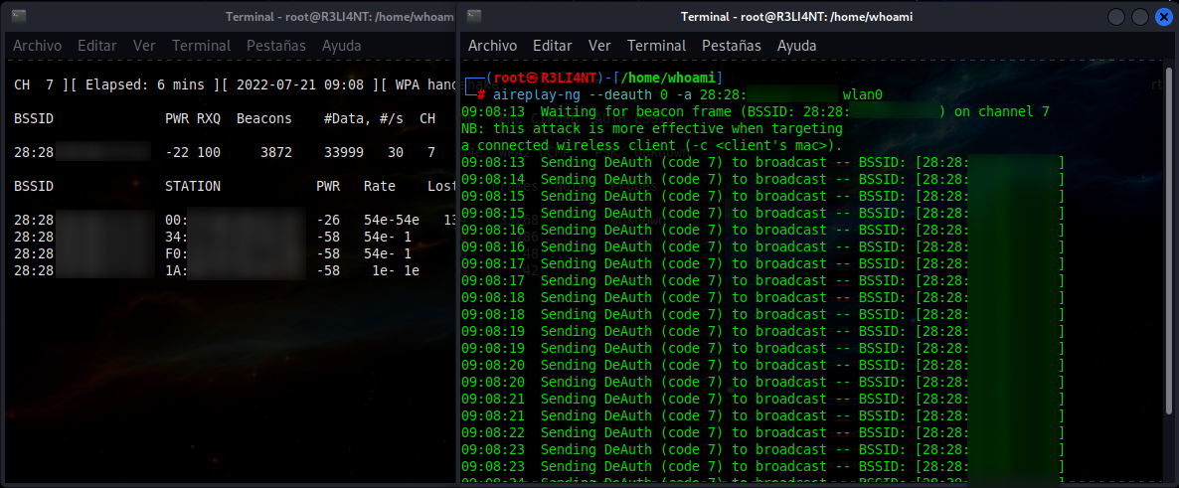Screen dimensions: 1179x488
Task: Open Editar menu in the right terminal
Action: click(553, 46)
